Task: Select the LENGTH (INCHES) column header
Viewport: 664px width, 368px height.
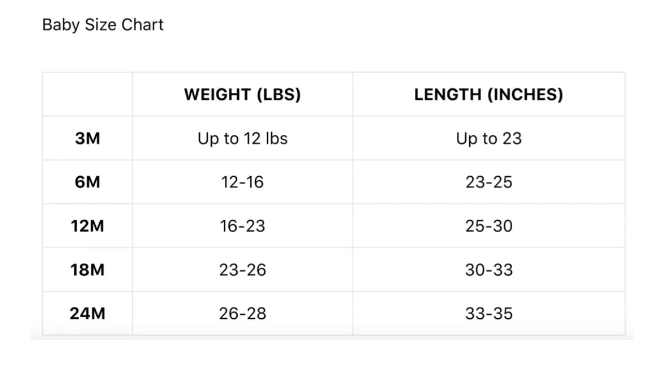Action: [488, 94]
